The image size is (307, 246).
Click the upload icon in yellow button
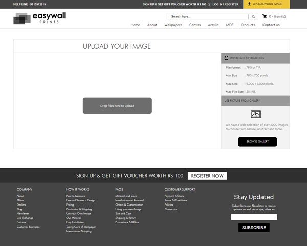point(249,4)
